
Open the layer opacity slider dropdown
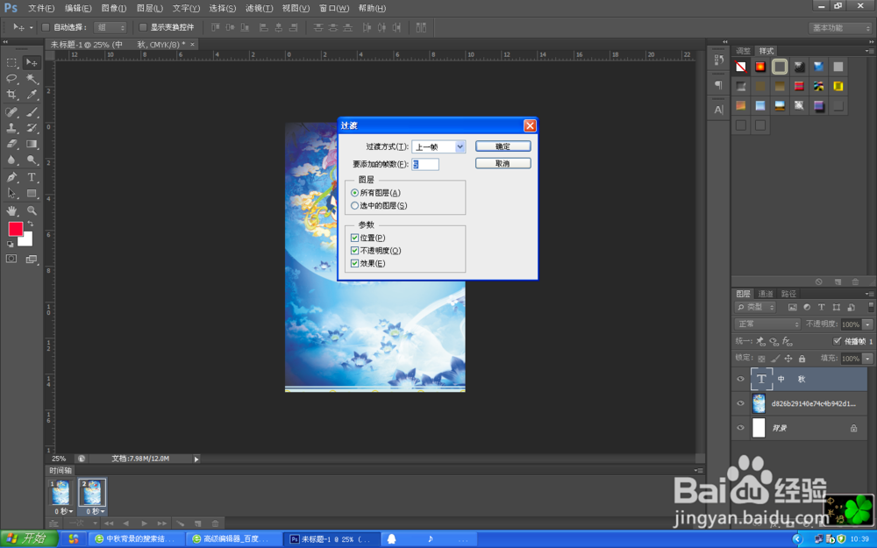pos(867,324)
